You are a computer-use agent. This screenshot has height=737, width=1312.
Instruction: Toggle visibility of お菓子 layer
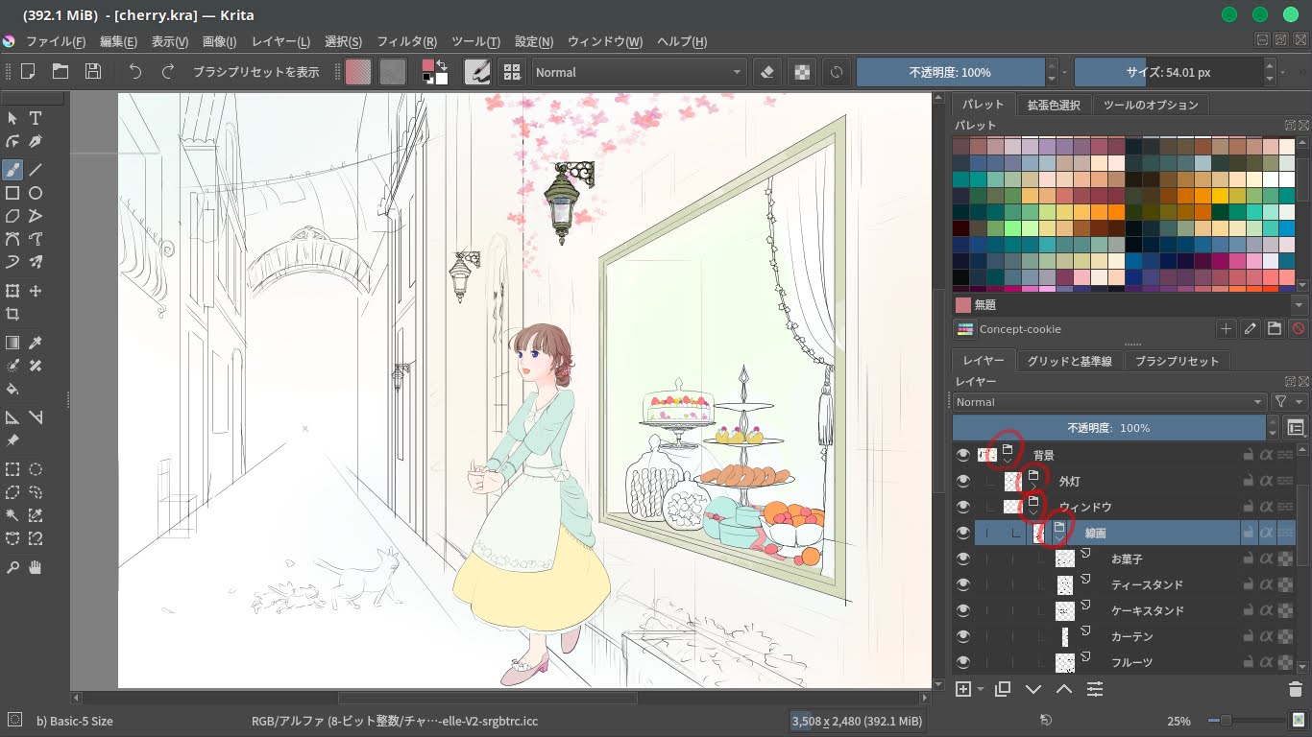[963, 559]
